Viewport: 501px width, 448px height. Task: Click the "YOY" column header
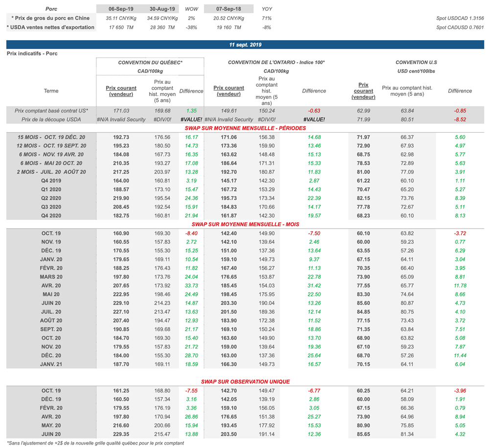click(x=267, y=9)
